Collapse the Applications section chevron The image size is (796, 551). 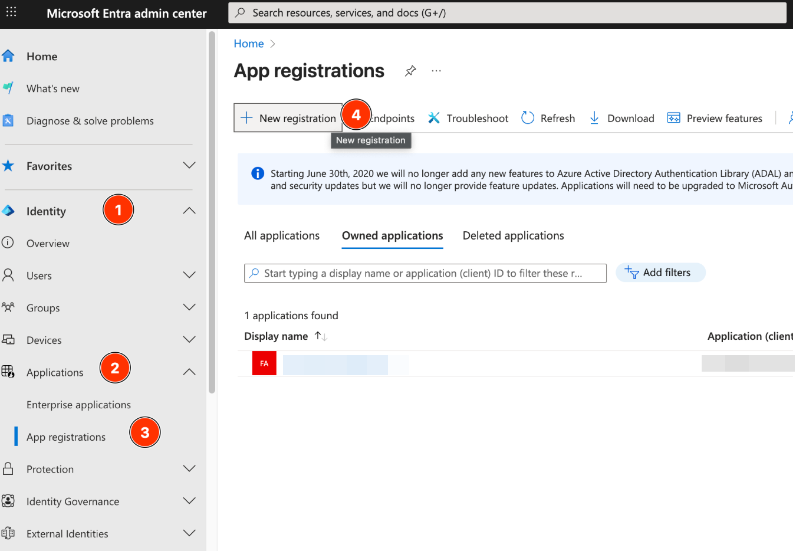click(189, 372)
